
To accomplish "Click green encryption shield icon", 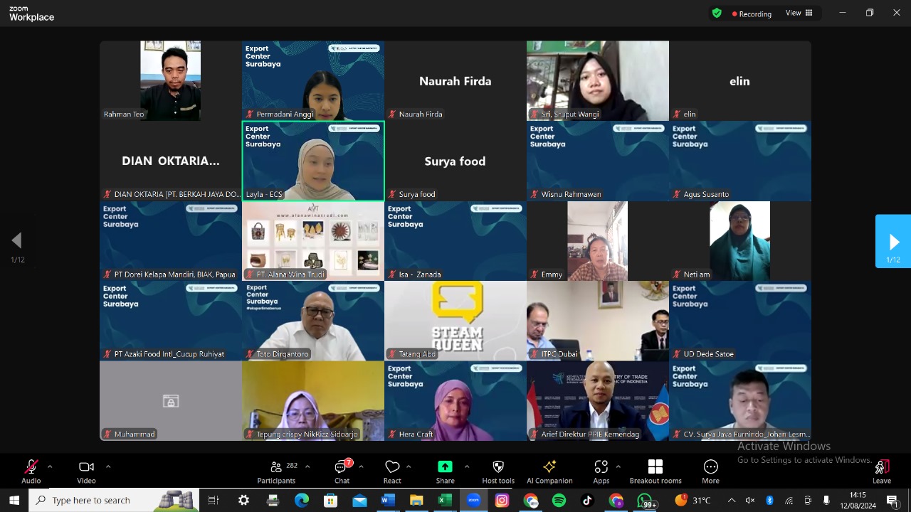I will click(x=717, y=13).
